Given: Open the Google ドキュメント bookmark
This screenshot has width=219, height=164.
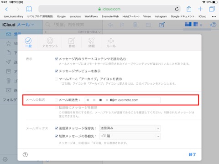Looking at the screenshot, I should click(x=182, y=16).
